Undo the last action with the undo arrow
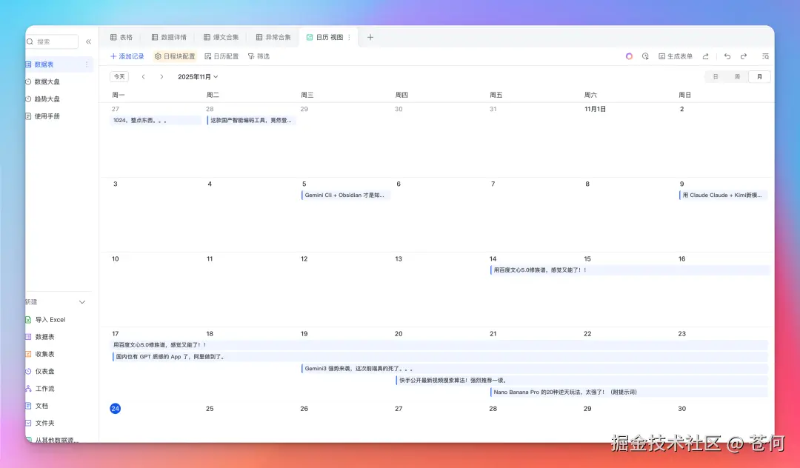This screenshot has width=800, height=468. (x=727, y=56)
